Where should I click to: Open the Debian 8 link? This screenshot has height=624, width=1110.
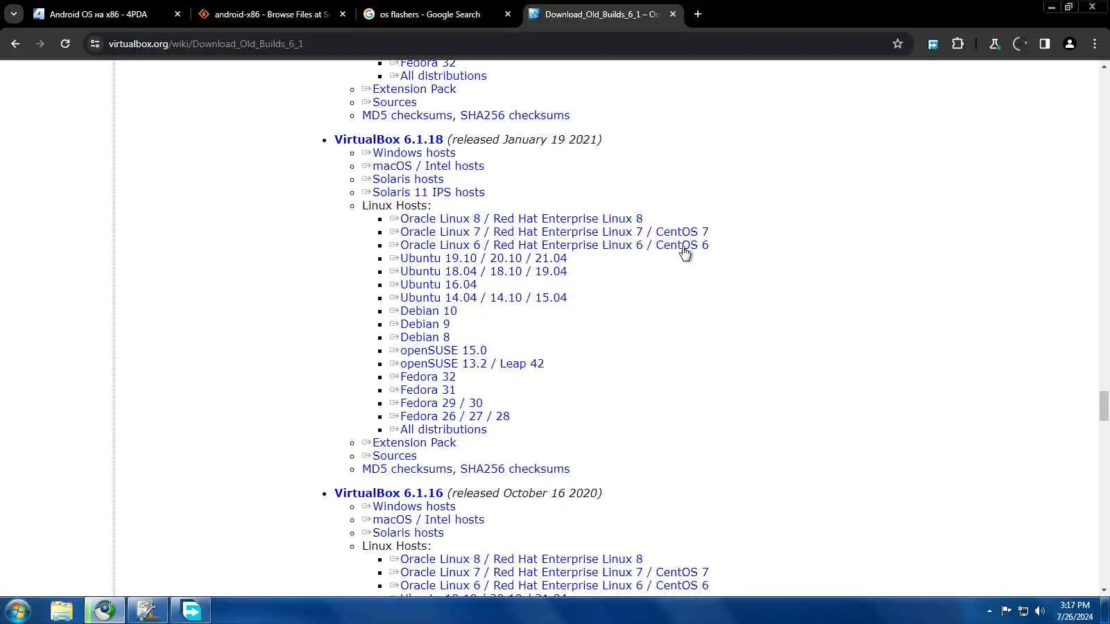[x=425, y=337]
